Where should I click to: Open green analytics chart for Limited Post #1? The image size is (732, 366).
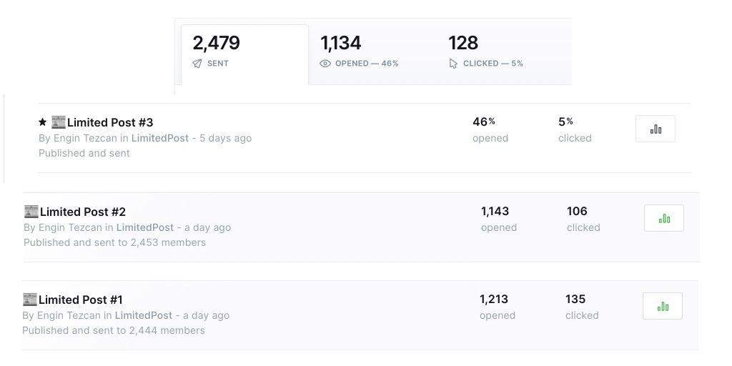663,306
